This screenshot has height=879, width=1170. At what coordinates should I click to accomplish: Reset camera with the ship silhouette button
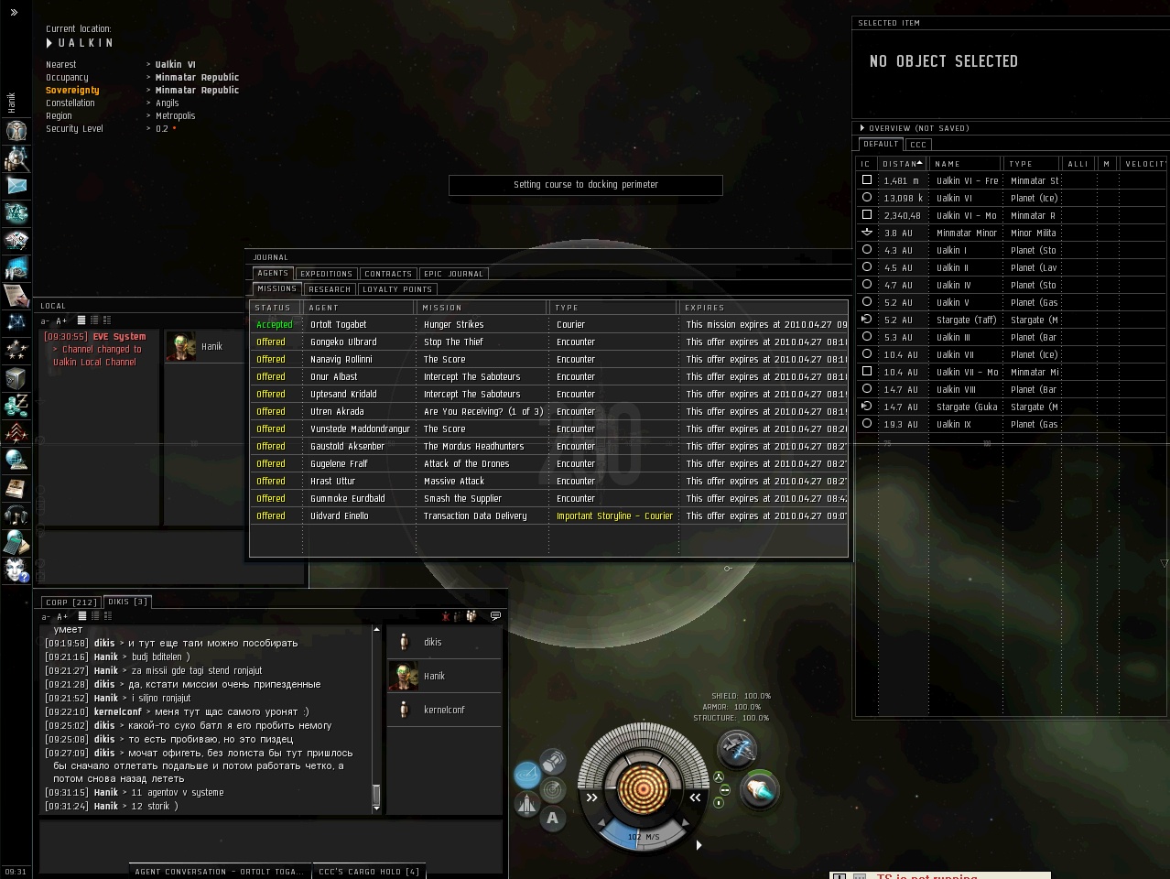click(x=526, y=804)
